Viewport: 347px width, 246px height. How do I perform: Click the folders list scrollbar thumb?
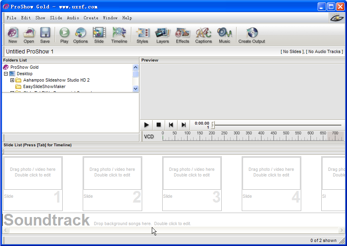pyautogui.click(x=136, y=74)
